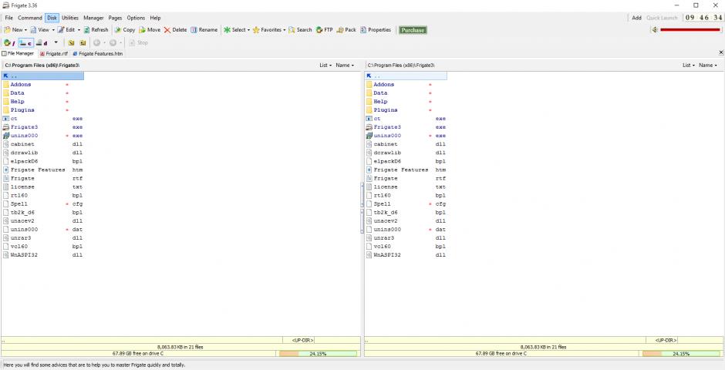Mute sound via speaker icon

point(655,30)
